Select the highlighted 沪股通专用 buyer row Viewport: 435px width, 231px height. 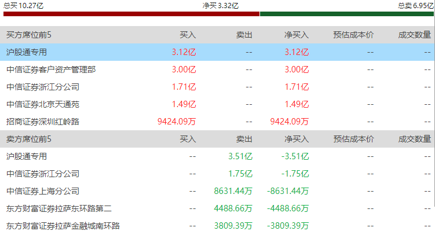tap(217, 52)
